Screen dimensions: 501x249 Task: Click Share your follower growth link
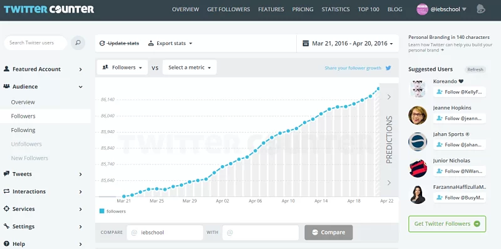(x=353, y=68)
